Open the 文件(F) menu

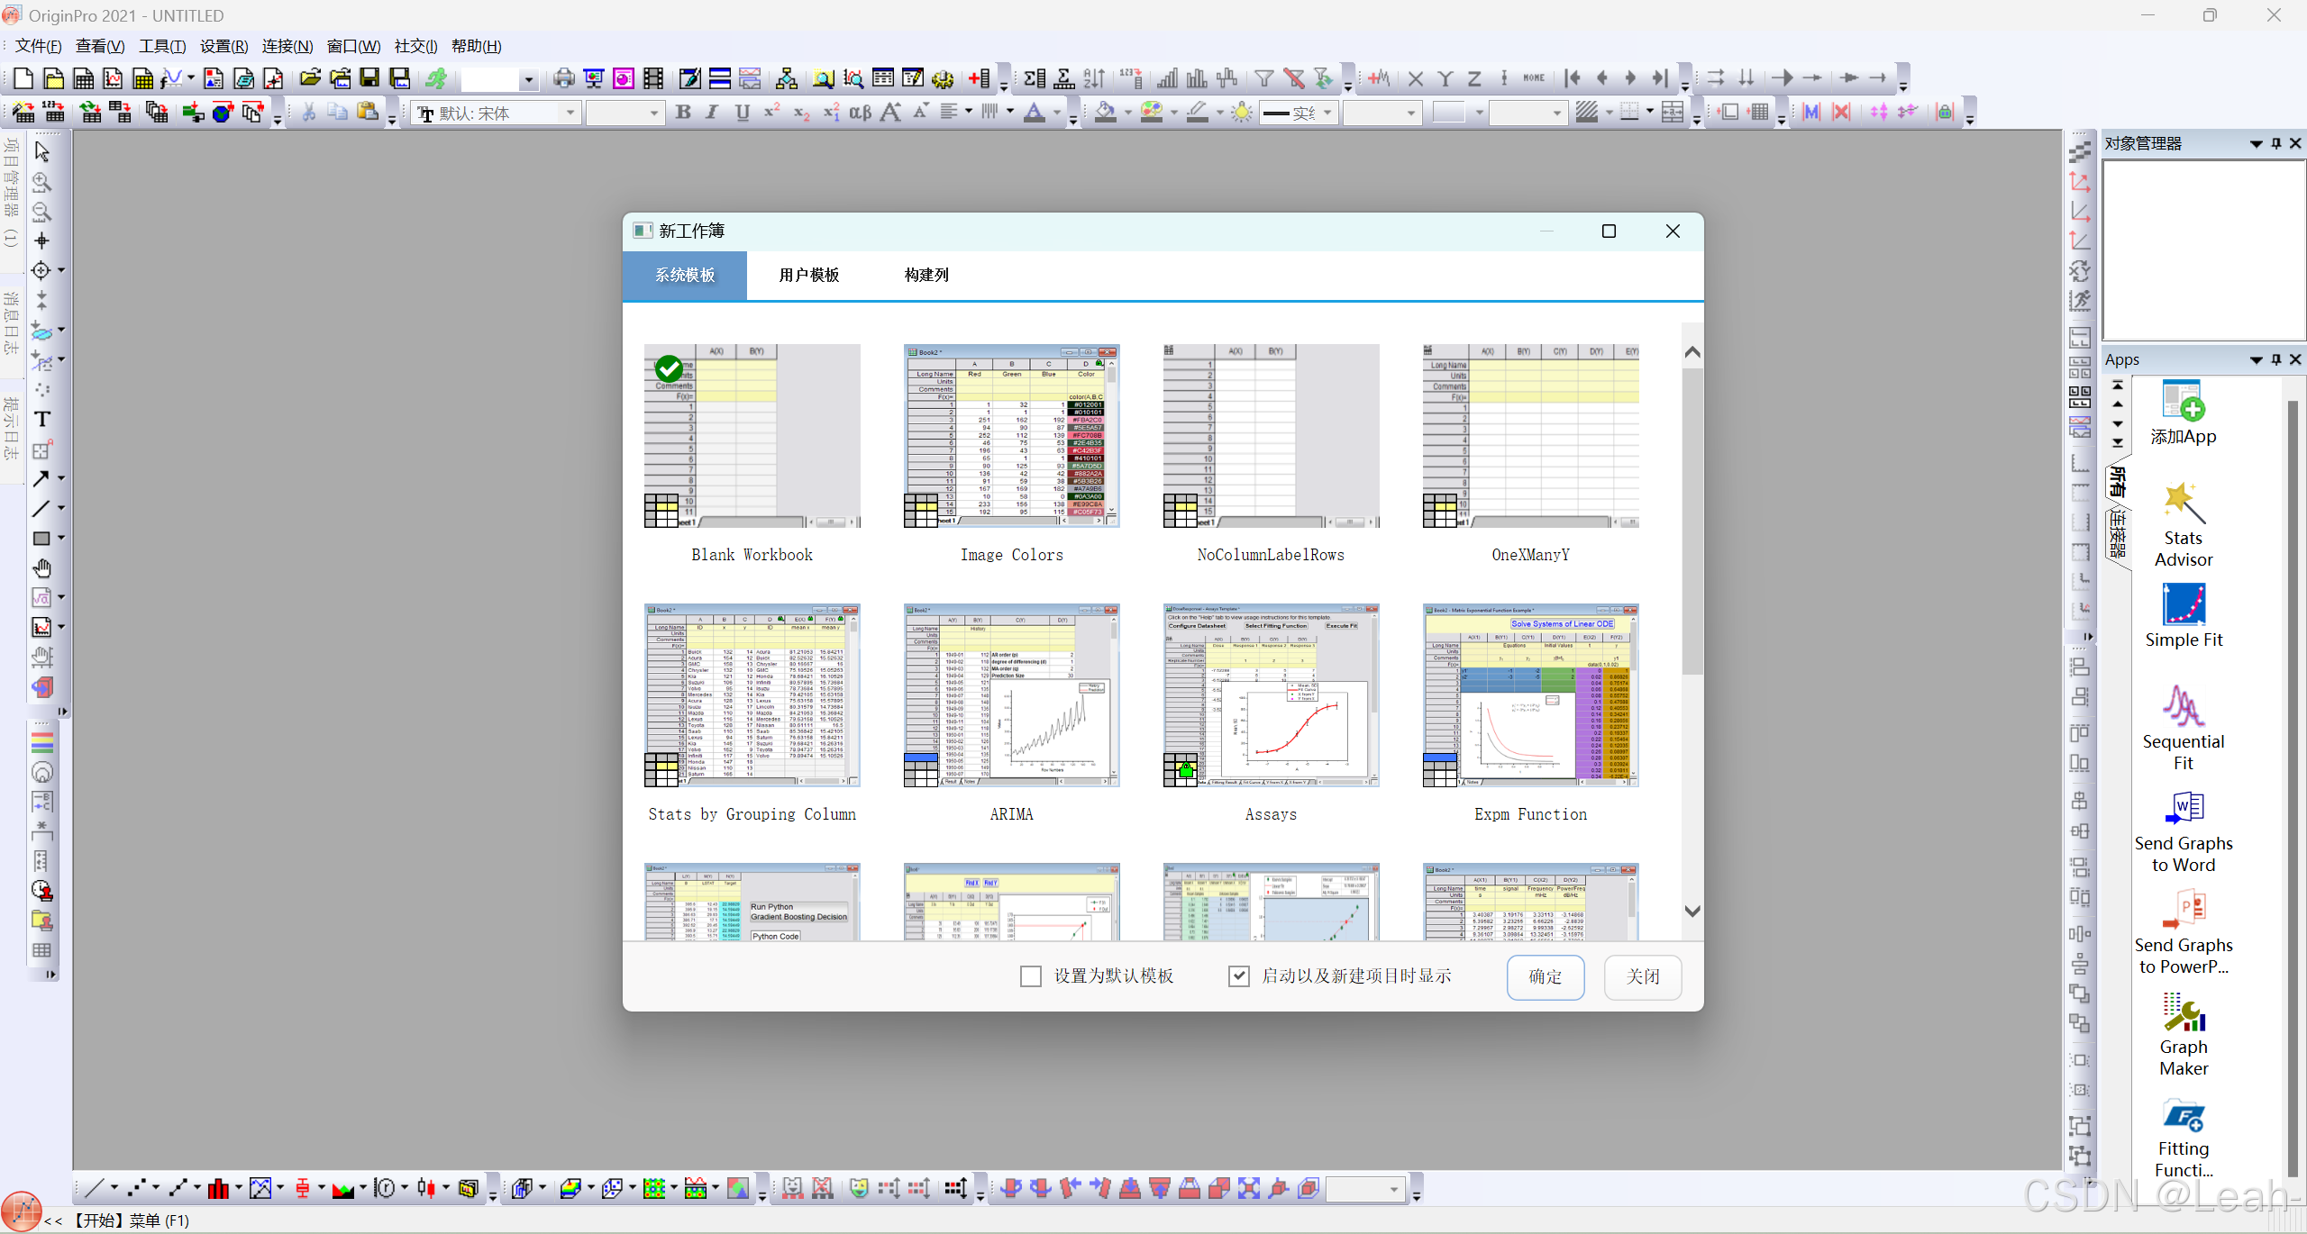(38, 46)
